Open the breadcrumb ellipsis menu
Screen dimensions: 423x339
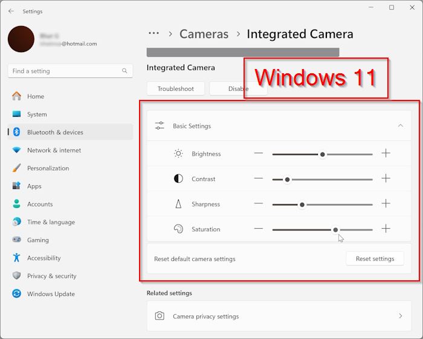coord(153,33)
